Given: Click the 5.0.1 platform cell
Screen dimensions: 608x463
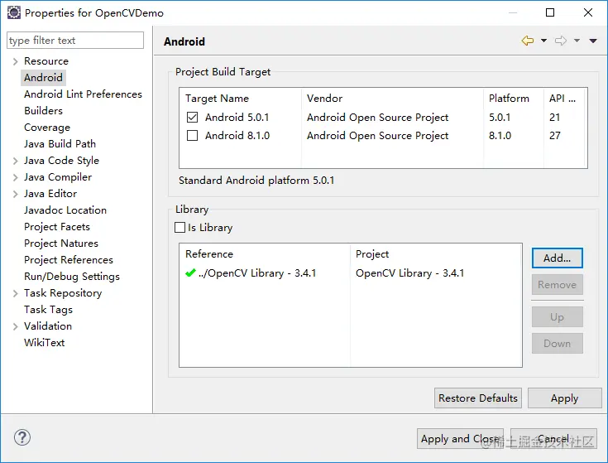Looking at the screenshot, I should click(x=500, y=118).
